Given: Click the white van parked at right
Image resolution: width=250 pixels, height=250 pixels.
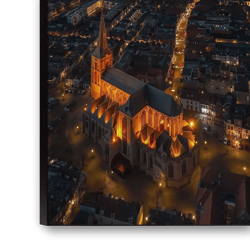Looking at the screenshot, I should [x=225, y=141].
